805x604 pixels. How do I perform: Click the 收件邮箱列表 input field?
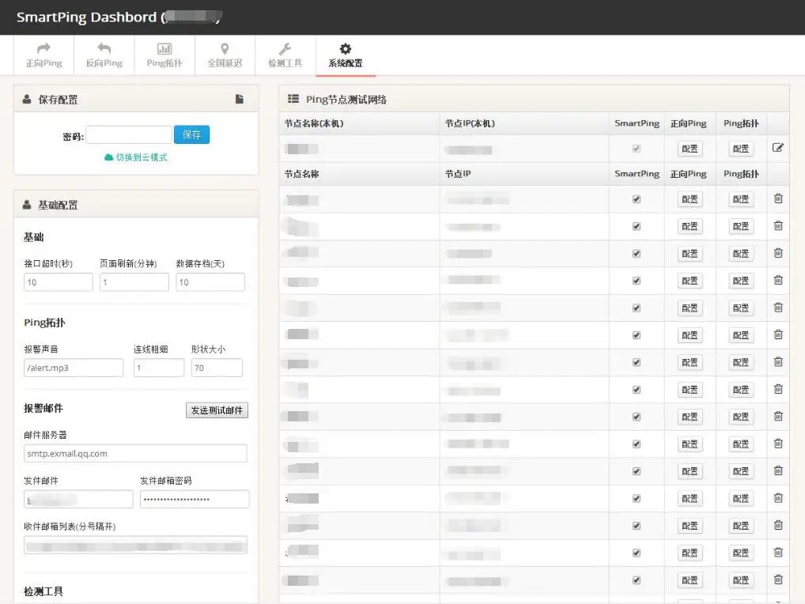tap(135, 545)
